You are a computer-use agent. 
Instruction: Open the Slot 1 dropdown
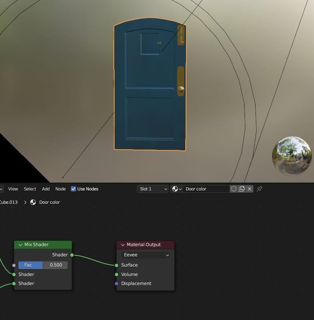(x=152, y=189)
